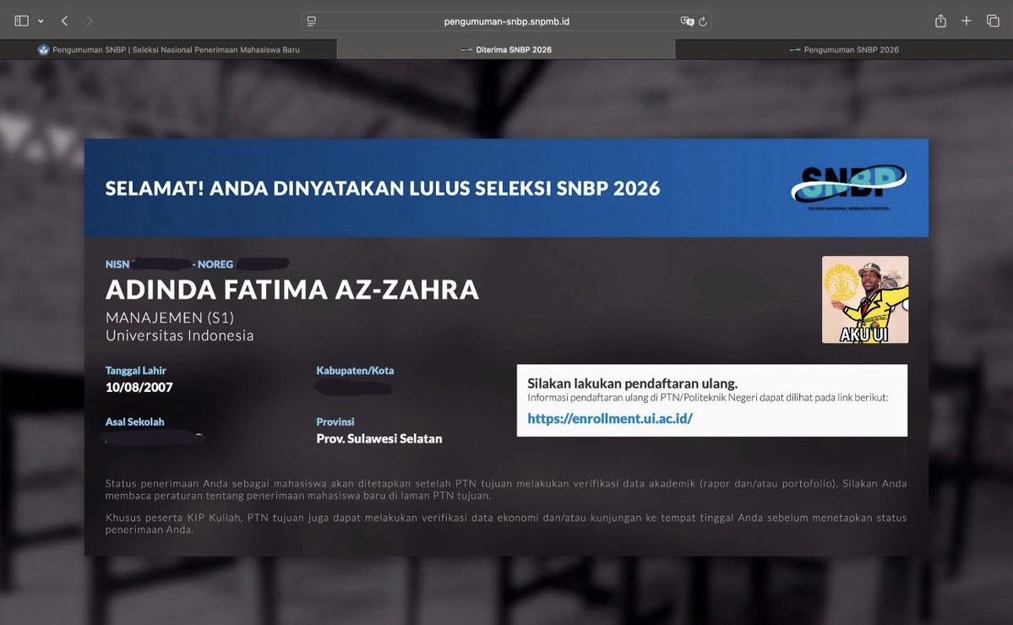The height and width of the screenshot is (625, 1013).
Task: Select the Diterima SNBP 2026 tab
Action: pyautogui.click(x=507, y=50)
